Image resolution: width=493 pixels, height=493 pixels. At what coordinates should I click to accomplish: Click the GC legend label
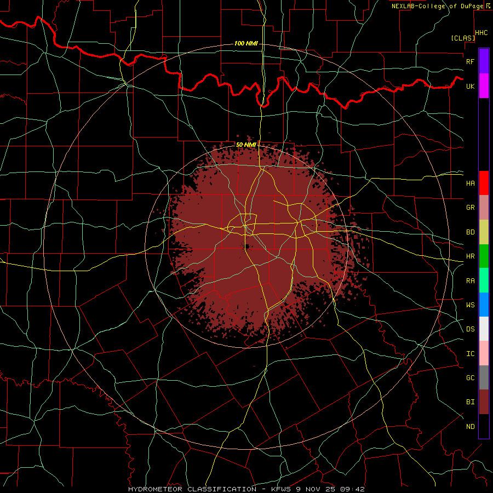coord(470,378)
